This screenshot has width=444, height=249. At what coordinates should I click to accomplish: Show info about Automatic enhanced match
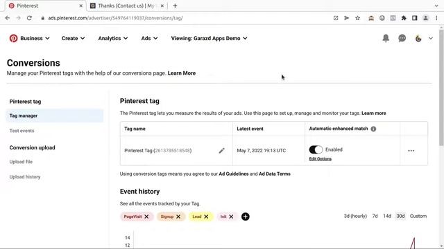pos(373,129)
